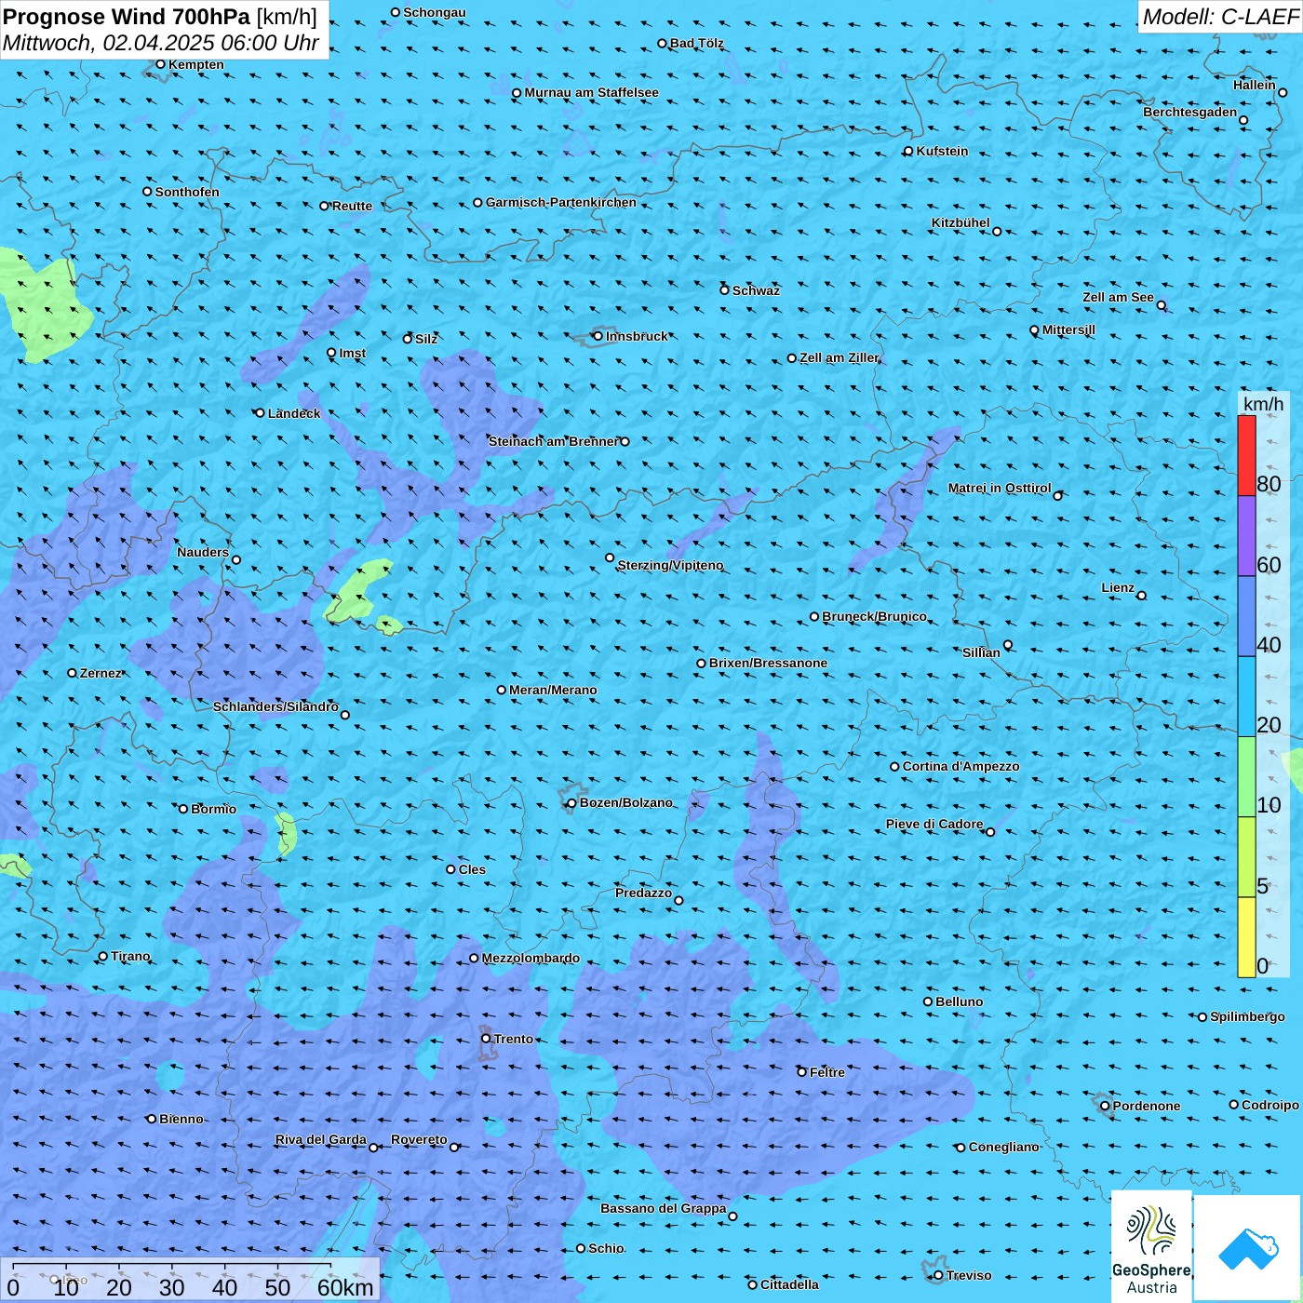1303x1303 pixels.
Task: Click the Landeck city label
Action: (294, 413)
